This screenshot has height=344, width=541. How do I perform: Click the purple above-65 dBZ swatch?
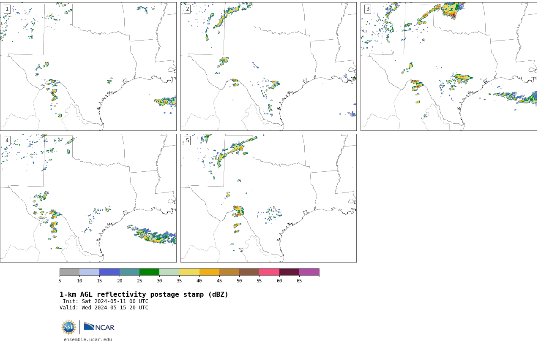[x=309, y=272]
